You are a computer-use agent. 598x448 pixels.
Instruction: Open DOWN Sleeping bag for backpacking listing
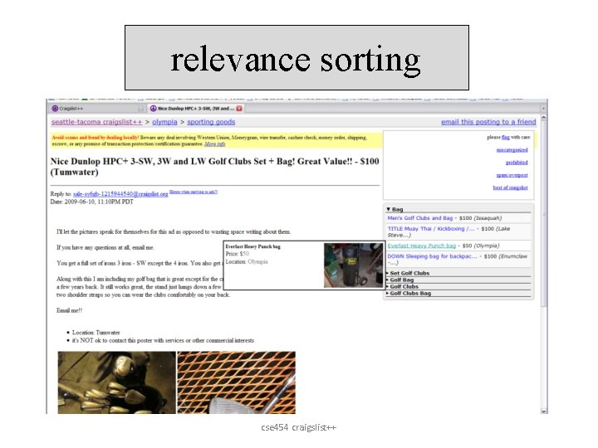[432, 256]
